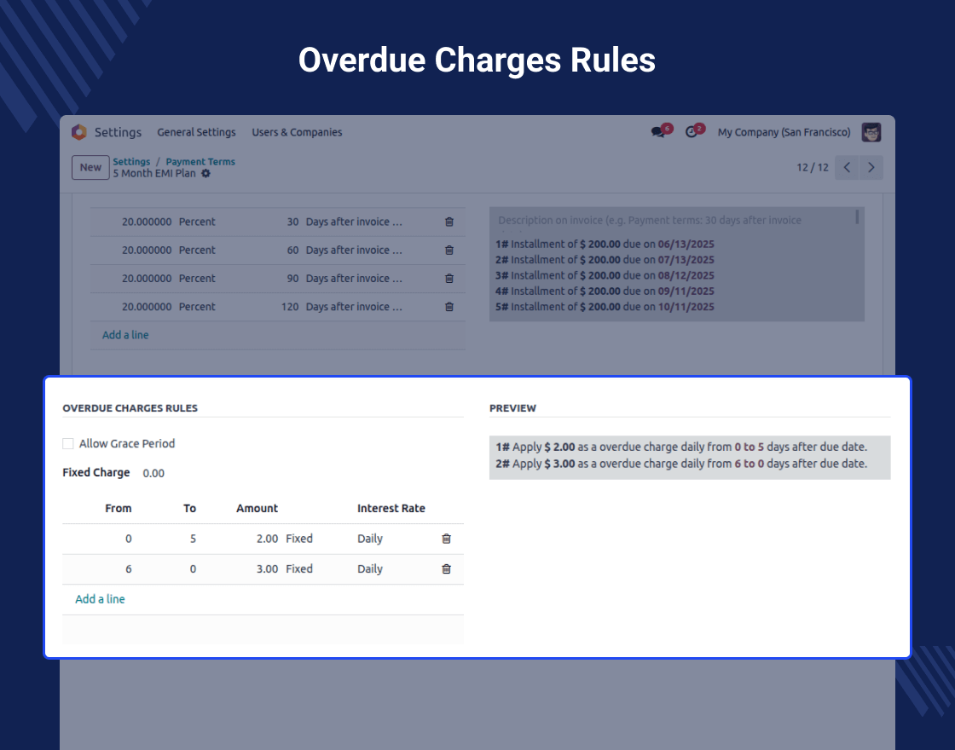955x750 pixels.
Task: Click the 120 days value cell
Action: coord(290,307)
